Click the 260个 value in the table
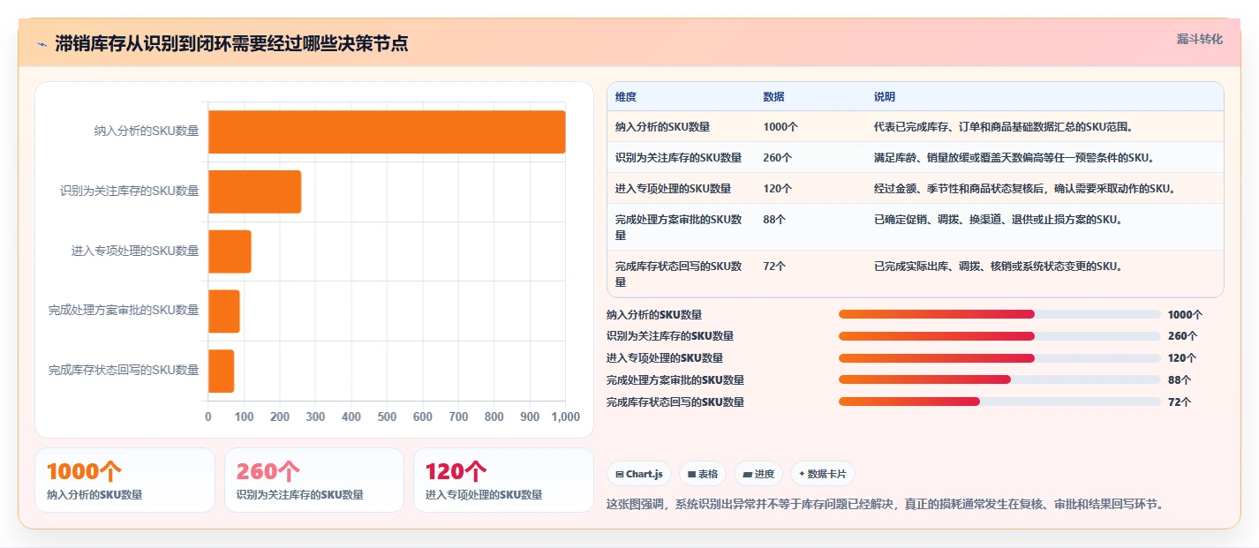1259x548 pixels. (x=777, y=158)
